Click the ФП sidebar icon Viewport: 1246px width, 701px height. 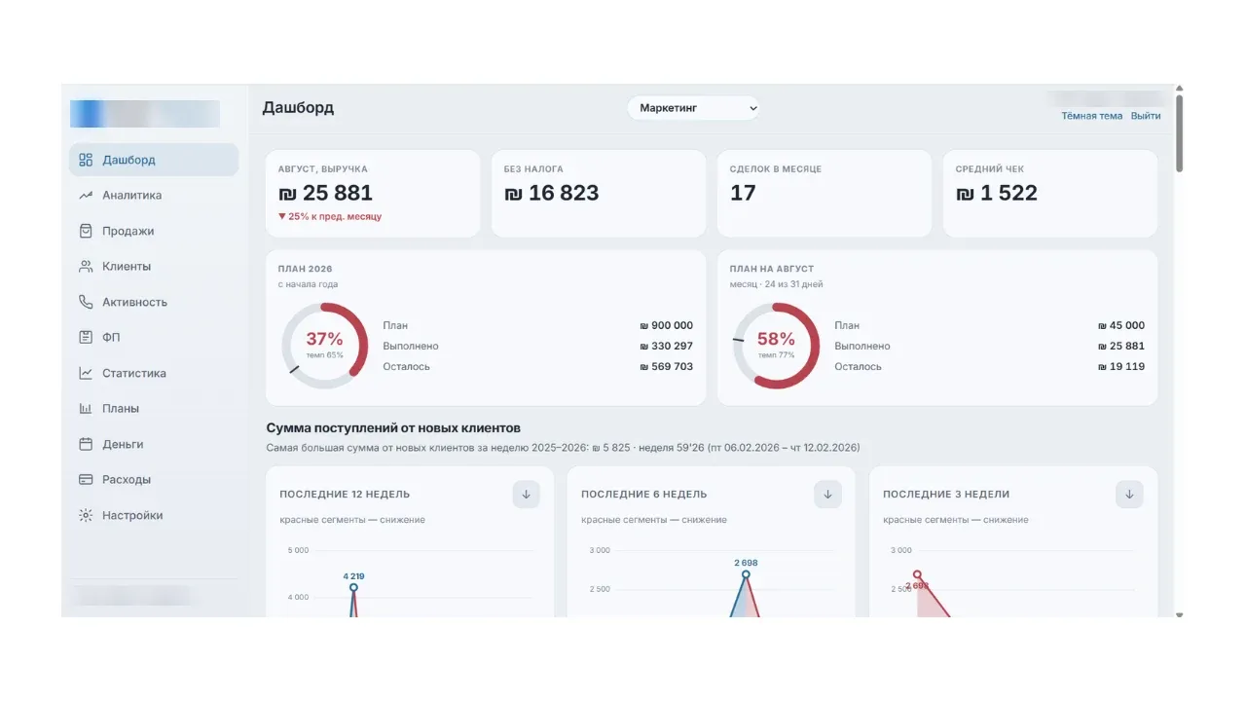click(x=86, y=338)
